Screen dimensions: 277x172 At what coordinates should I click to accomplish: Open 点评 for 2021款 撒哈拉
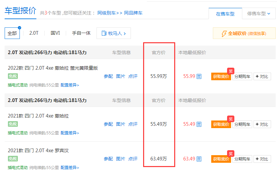[x=133, y=124]
